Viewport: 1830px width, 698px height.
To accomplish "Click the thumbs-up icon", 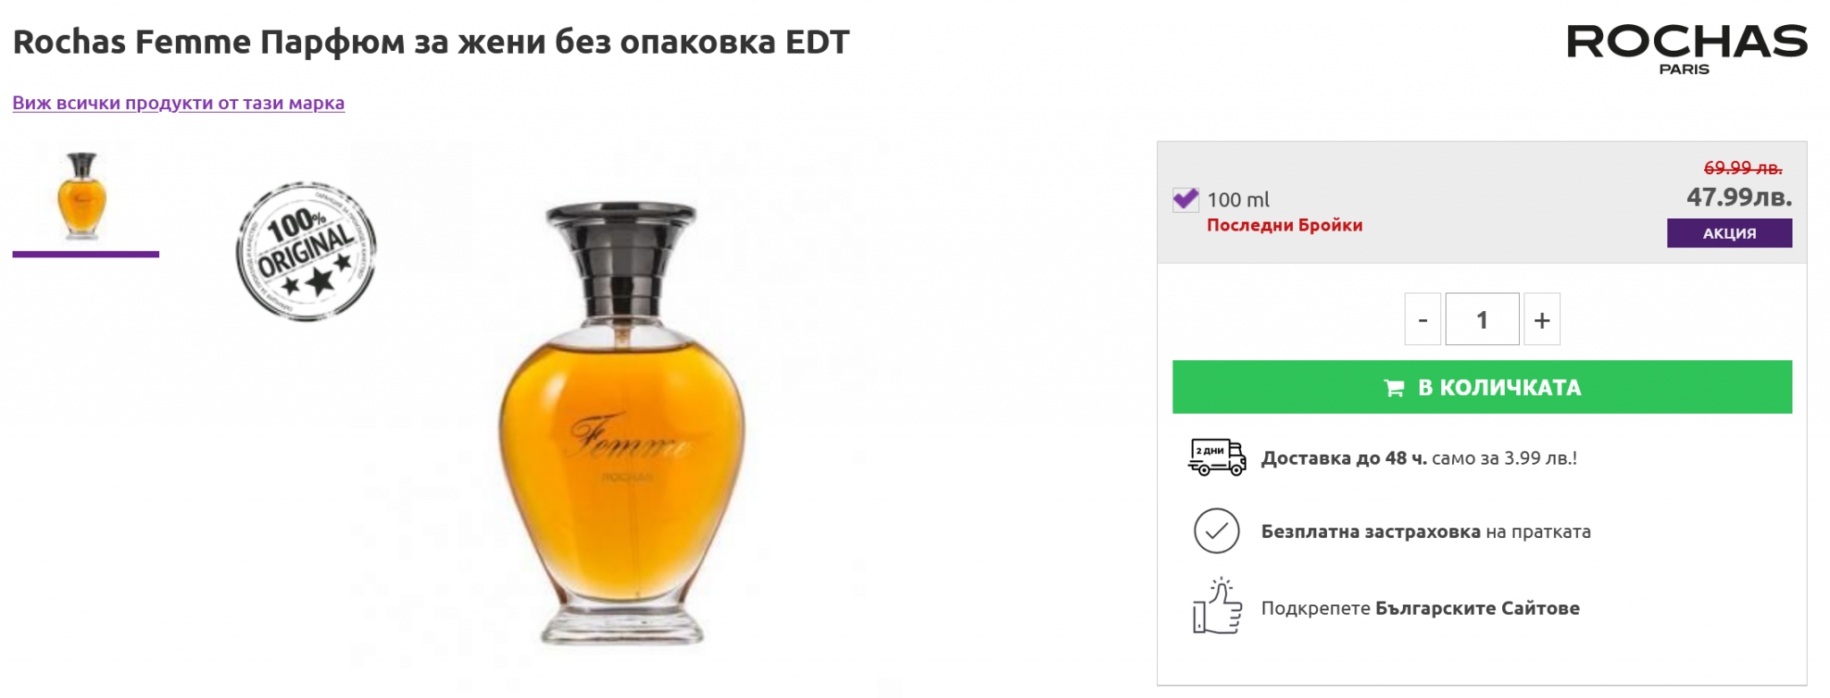I will click(1217, 607).
